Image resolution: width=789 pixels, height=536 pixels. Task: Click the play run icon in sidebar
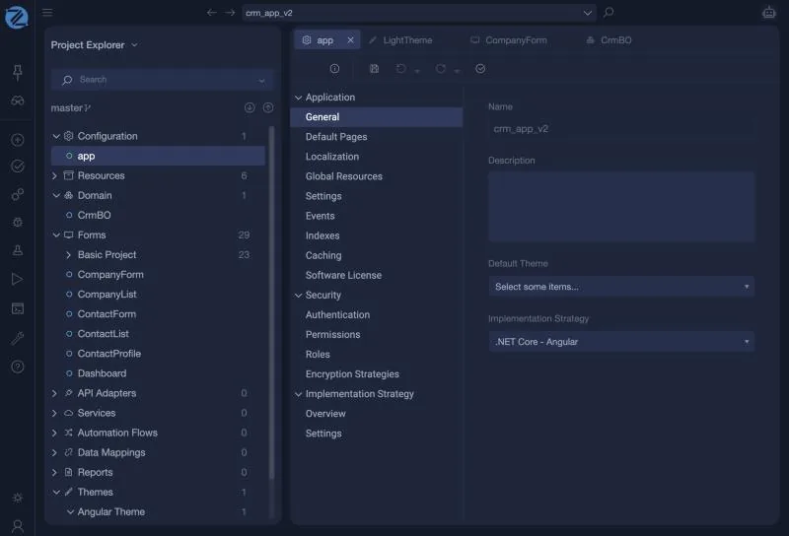(18, 279)
